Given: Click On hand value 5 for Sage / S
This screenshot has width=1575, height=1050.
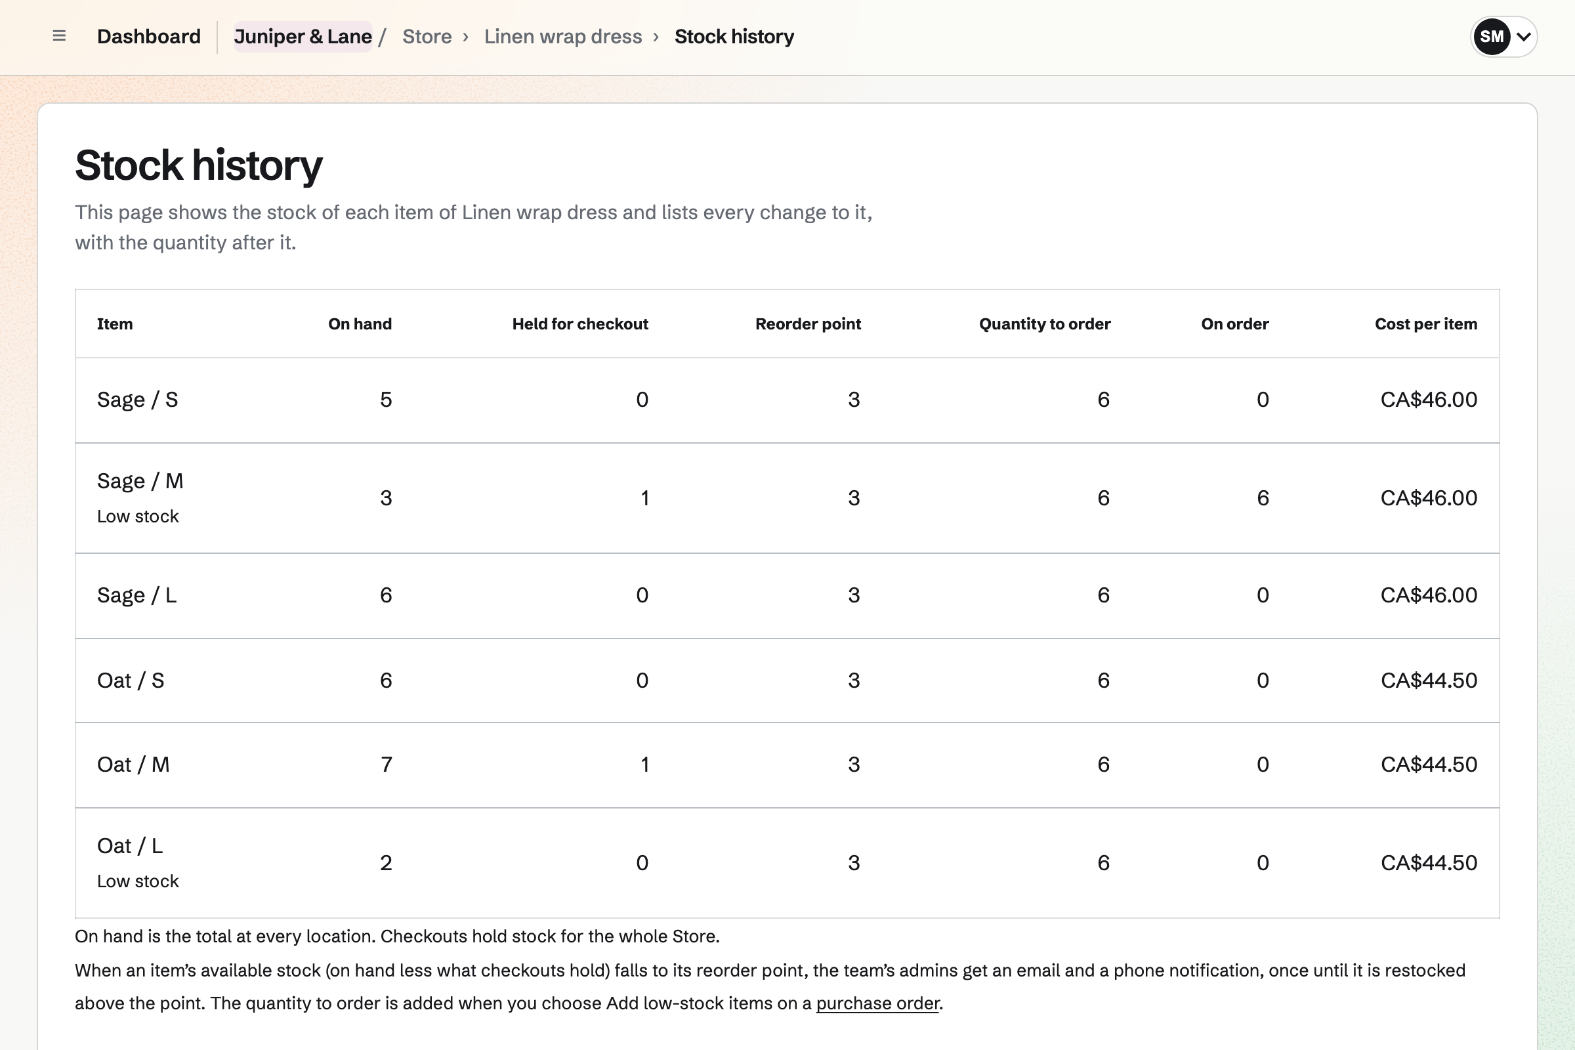Looking at the screenshot, I should tap(386, 400).
